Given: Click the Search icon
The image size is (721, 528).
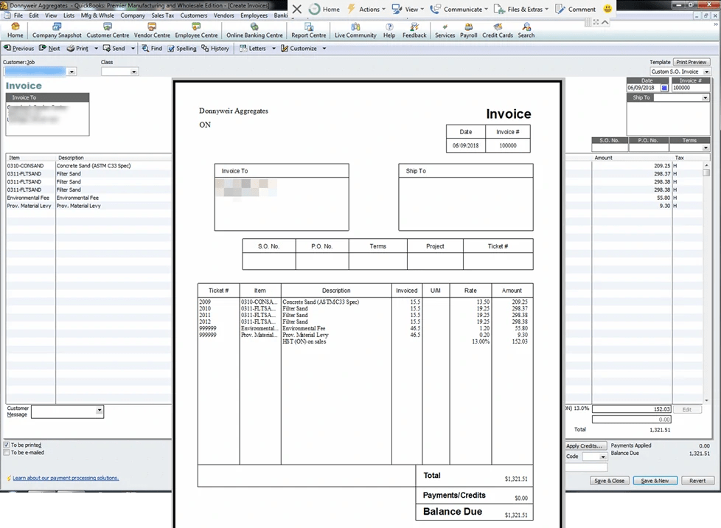Looking at the screenshot, I should click(526, 30).
